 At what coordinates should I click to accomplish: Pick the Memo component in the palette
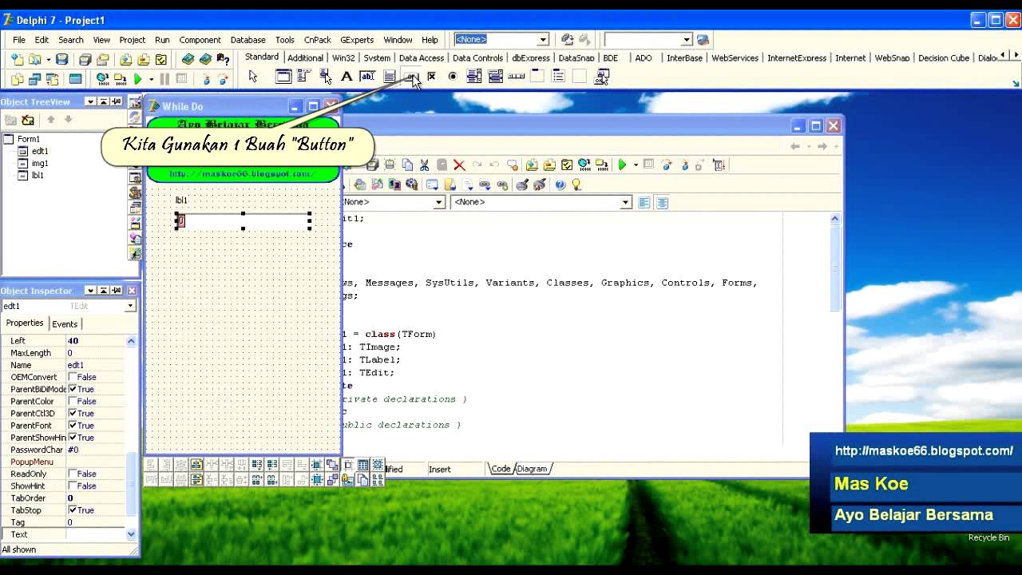[389, 77]
